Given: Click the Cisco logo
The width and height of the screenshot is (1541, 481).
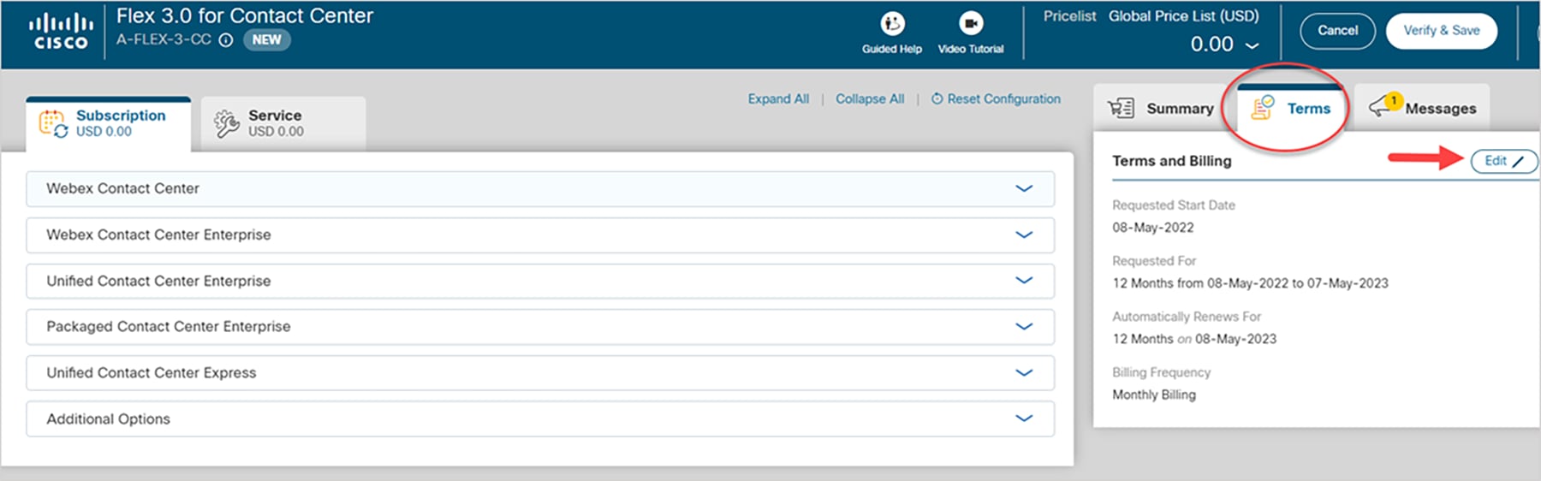Looking at the screenshot, I should tap(60, 32).
